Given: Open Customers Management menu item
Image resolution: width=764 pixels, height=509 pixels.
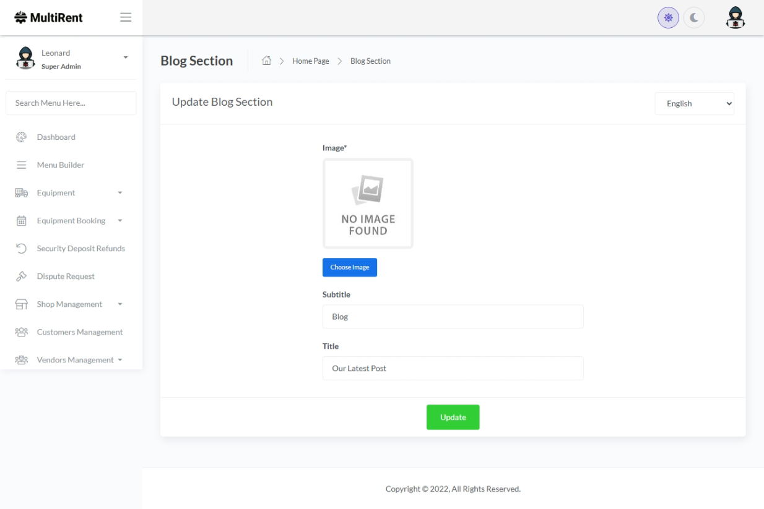Looking at the screenshot, I should pyautogui.click(x=79, y=332).
